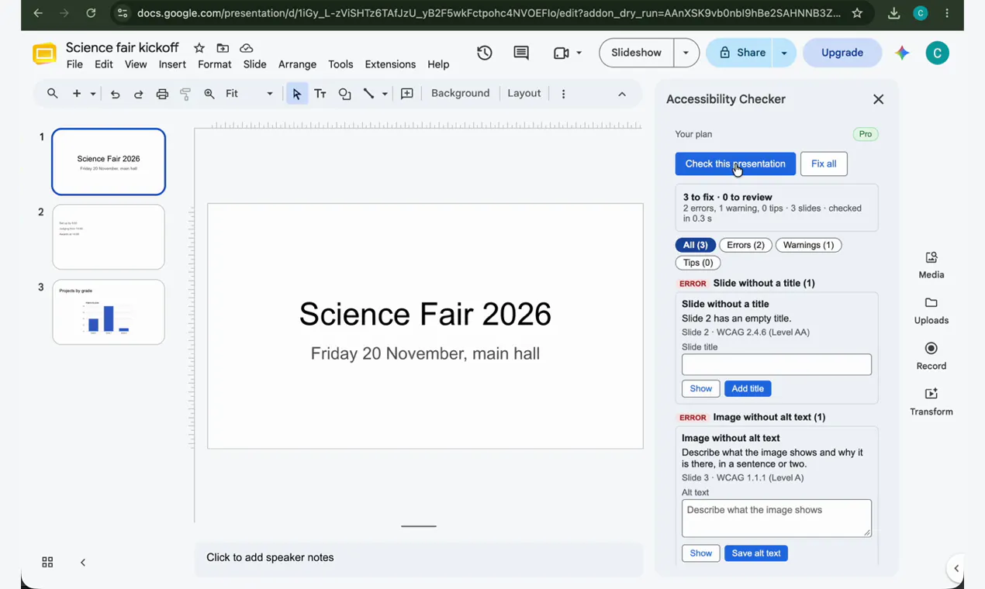Open Uploads in the side rail
This screenshot has width=985, height=589.
click(x=931, y=311)
